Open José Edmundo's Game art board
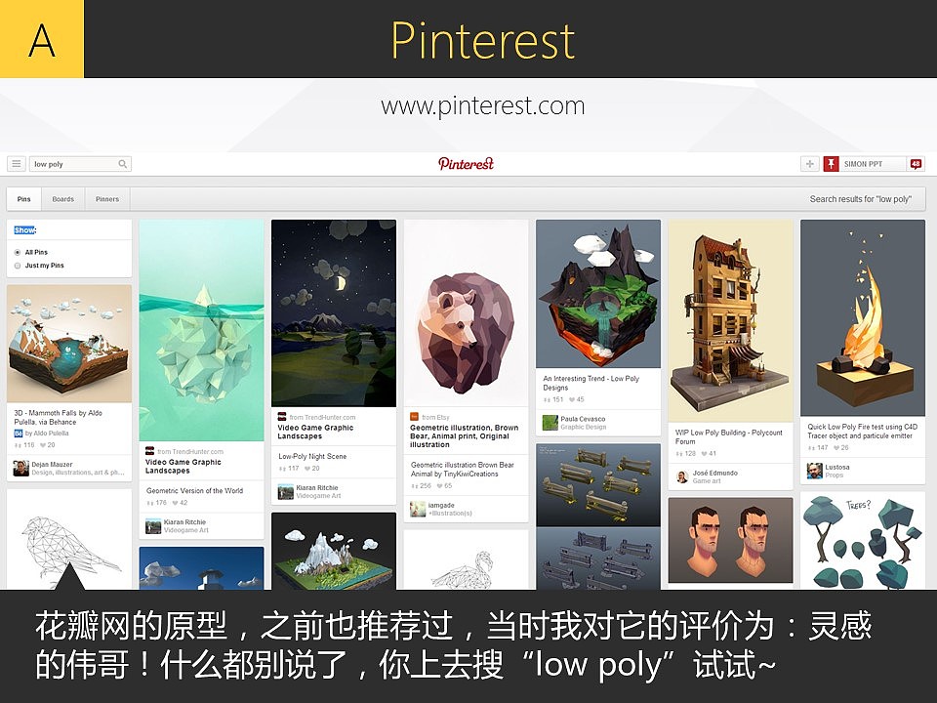937x703 pixels. (x=705, y=479)
